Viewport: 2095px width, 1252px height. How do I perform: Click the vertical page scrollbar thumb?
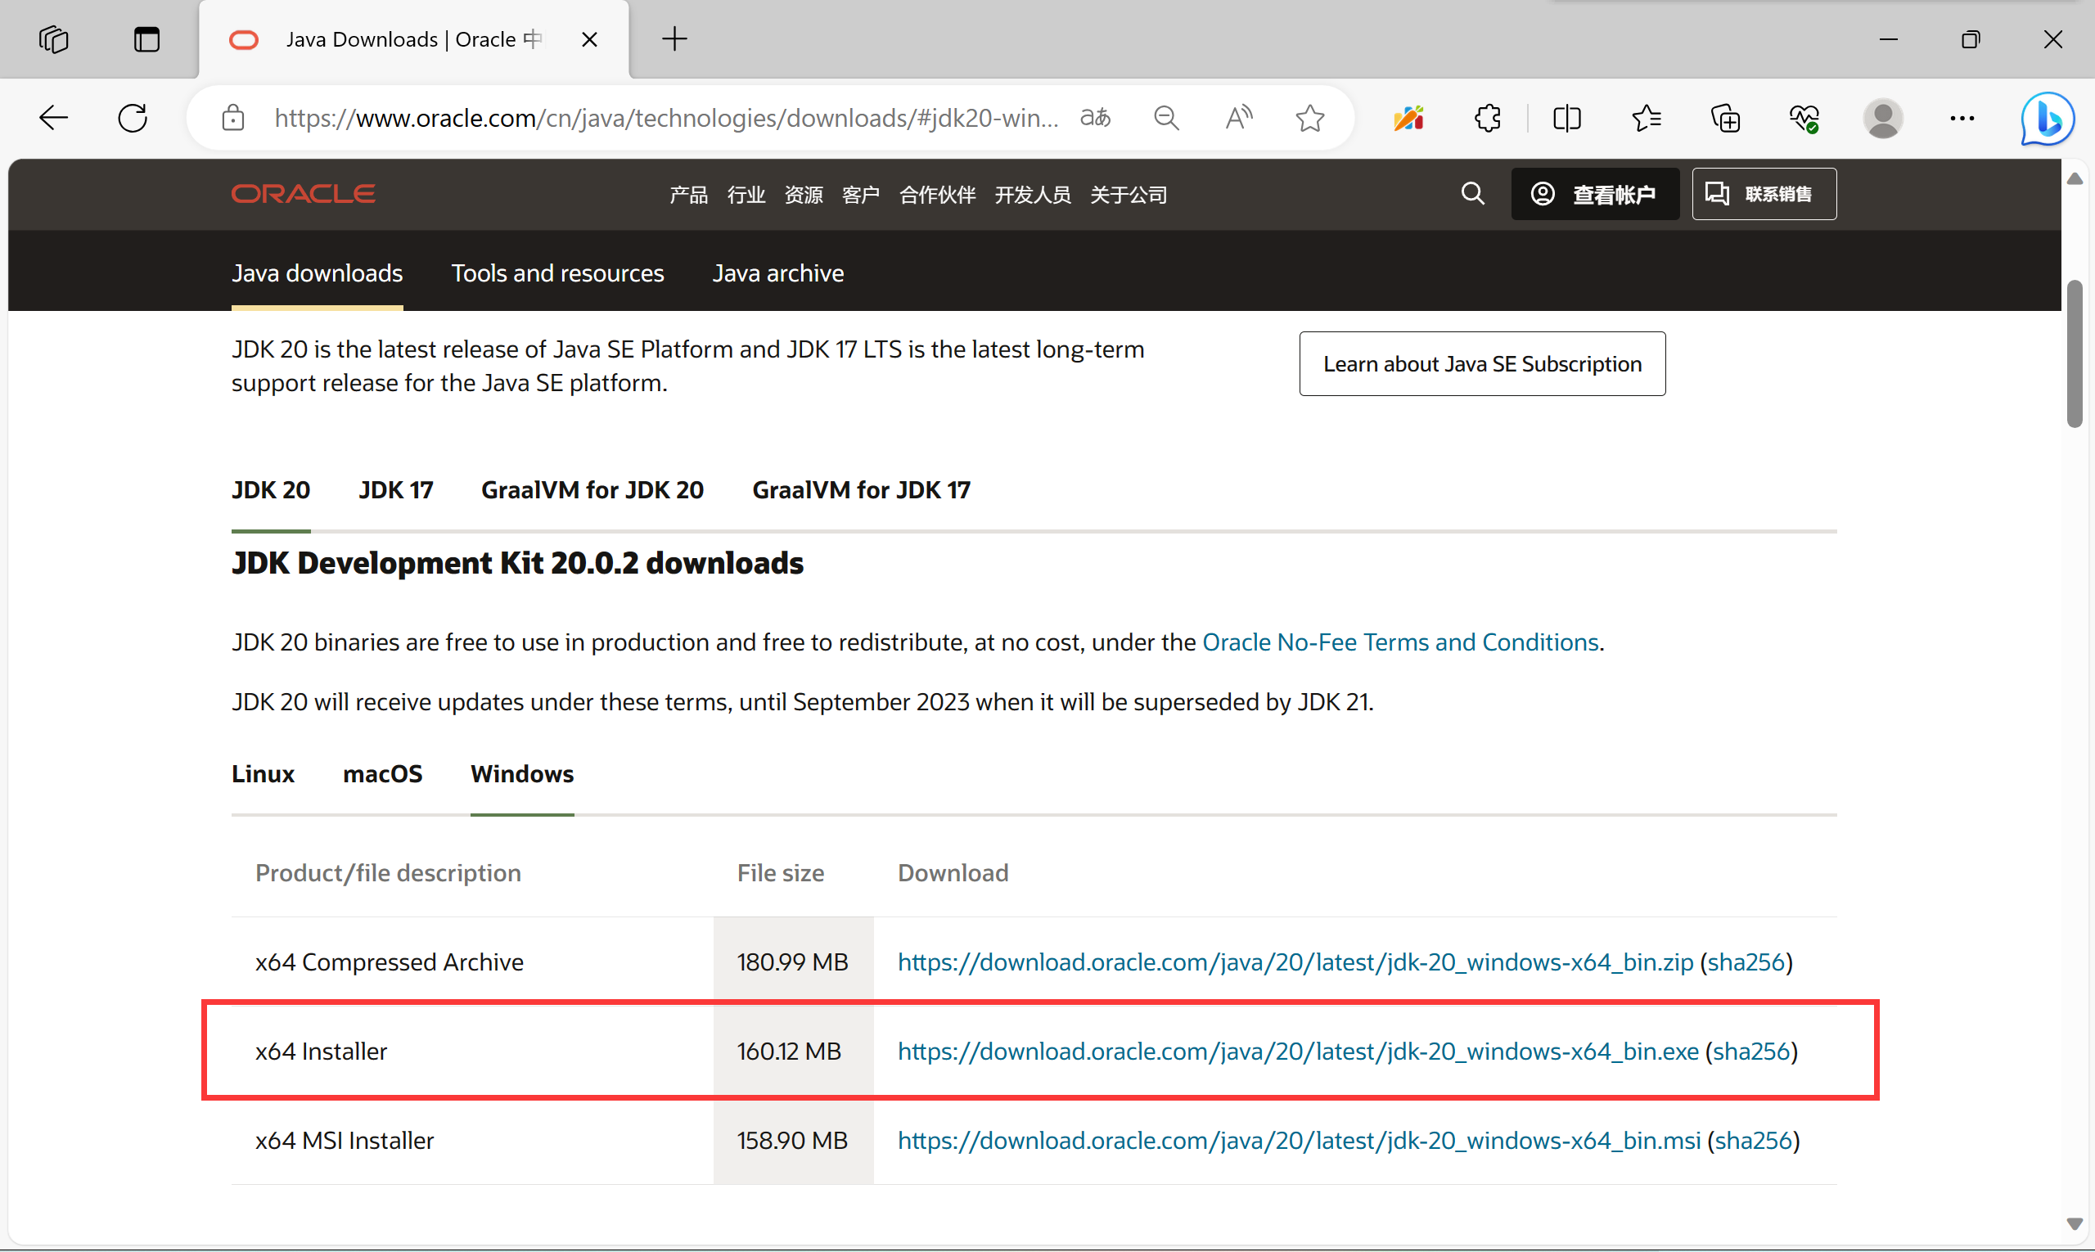click(2075, 354)
